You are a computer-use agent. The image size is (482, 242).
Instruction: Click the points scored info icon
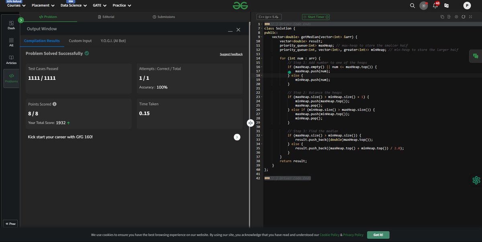point(55,104)
